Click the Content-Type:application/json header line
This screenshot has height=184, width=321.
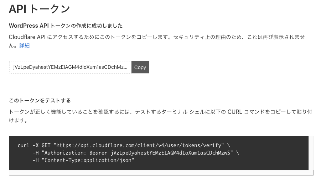coord(88,160)
